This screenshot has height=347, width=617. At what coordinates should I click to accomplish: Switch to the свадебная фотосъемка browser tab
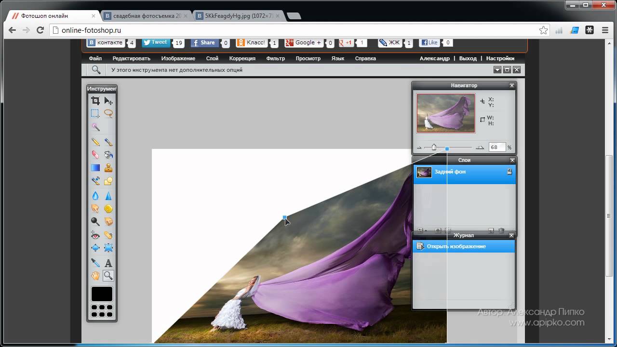(147, 16)
